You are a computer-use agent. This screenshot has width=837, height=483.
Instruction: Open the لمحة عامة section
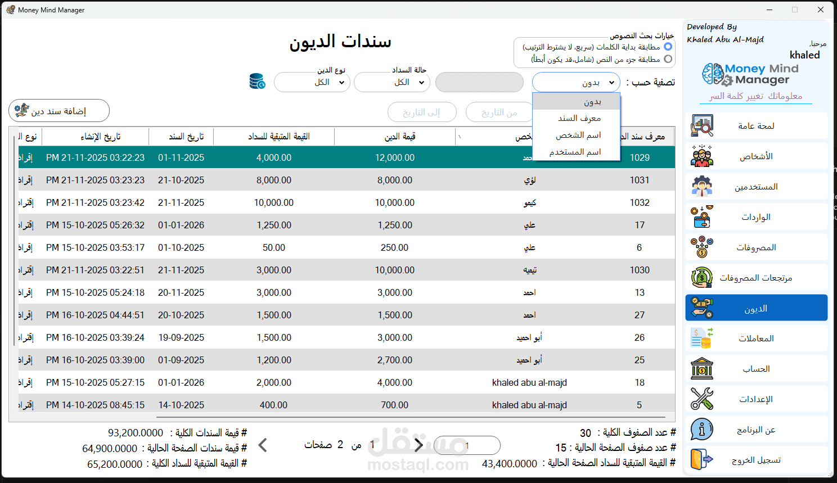(x=756, y=126)
